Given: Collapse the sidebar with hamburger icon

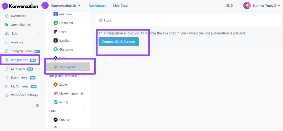Looking at the screenshot, I should [37, 106].
